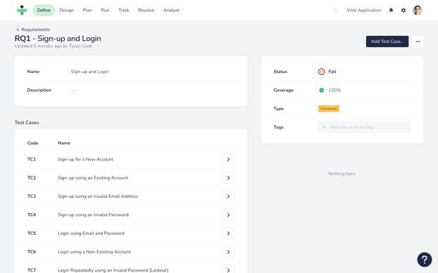Open notifications bell icon
The image size is (438, 273).
click(391, 10)
